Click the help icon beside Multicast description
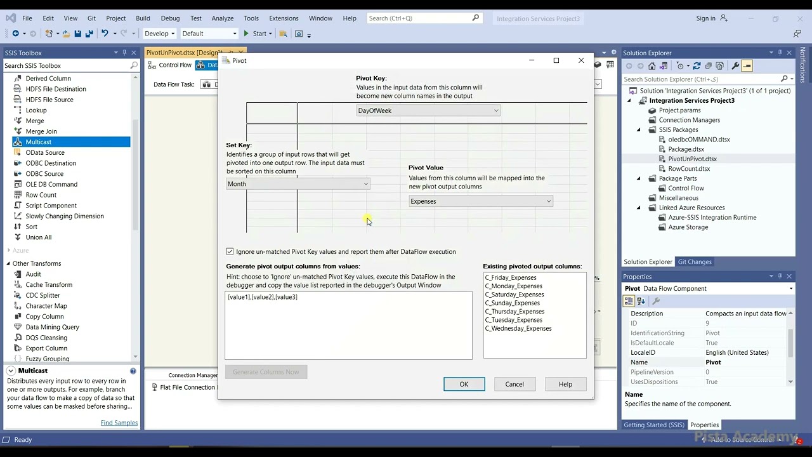This screenshot has width=812, height=457. pos(133,371)
